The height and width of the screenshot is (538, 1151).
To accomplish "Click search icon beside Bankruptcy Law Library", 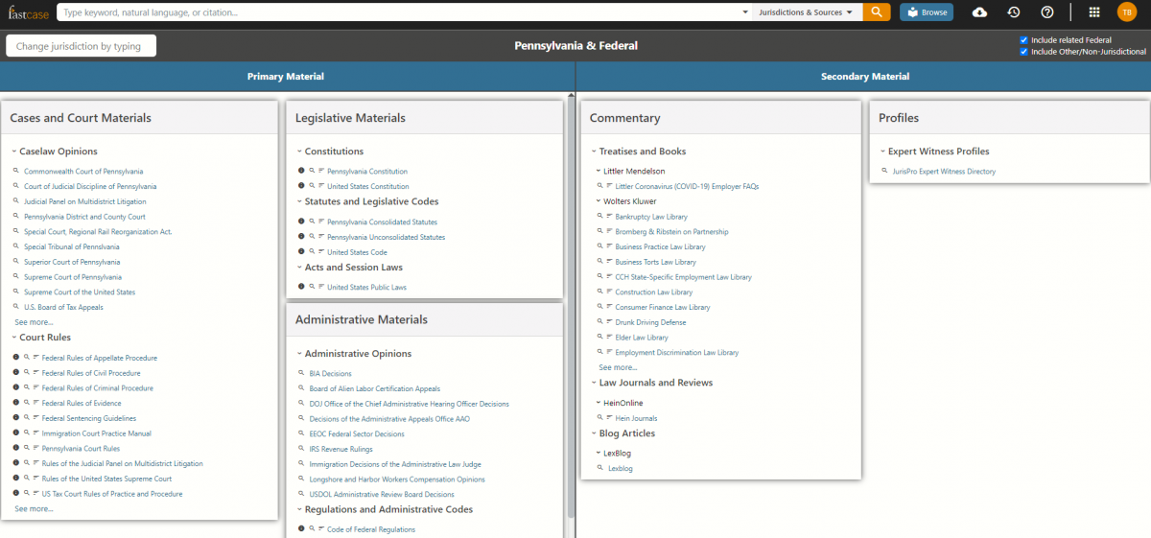I will tap(600, 217).
